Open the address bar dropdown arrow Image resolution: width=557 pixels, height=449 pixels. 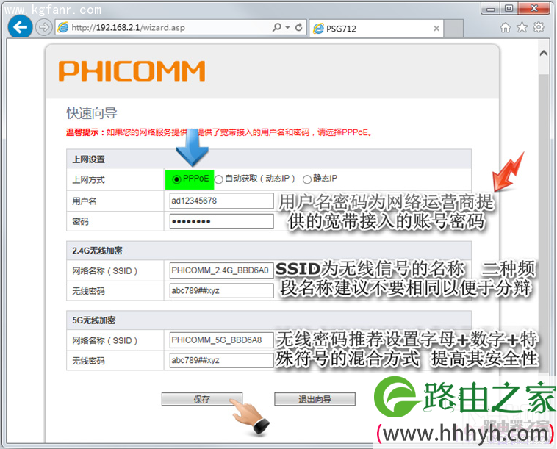[x=288, y=27]
